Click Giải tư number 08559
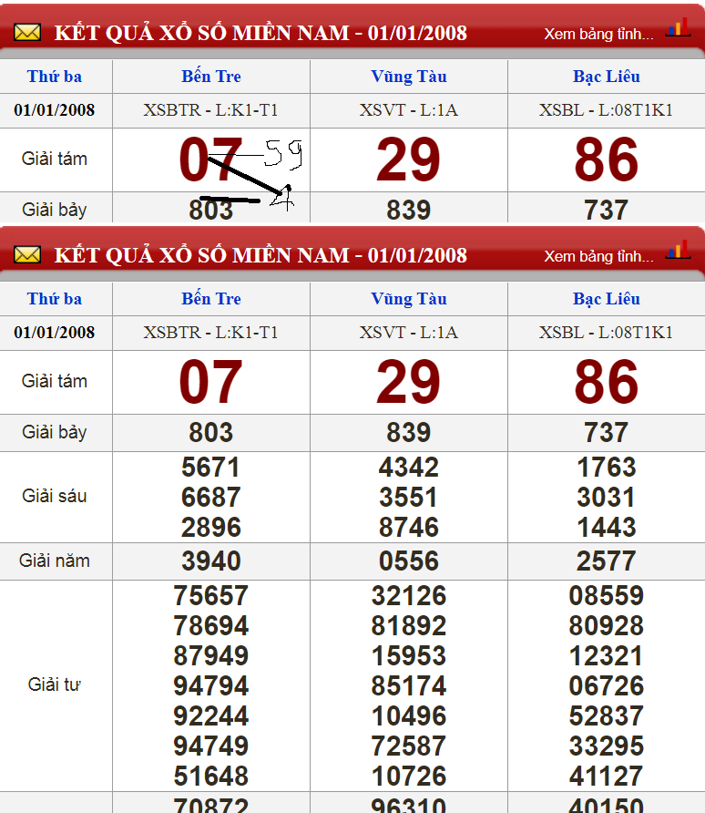The width and height of the screenshot is (705, 813). (606, 596)
